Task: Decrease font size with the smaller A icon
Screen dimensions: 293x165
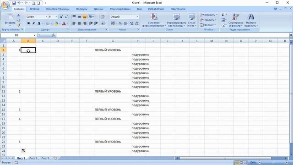Action: tap(66, 17)
